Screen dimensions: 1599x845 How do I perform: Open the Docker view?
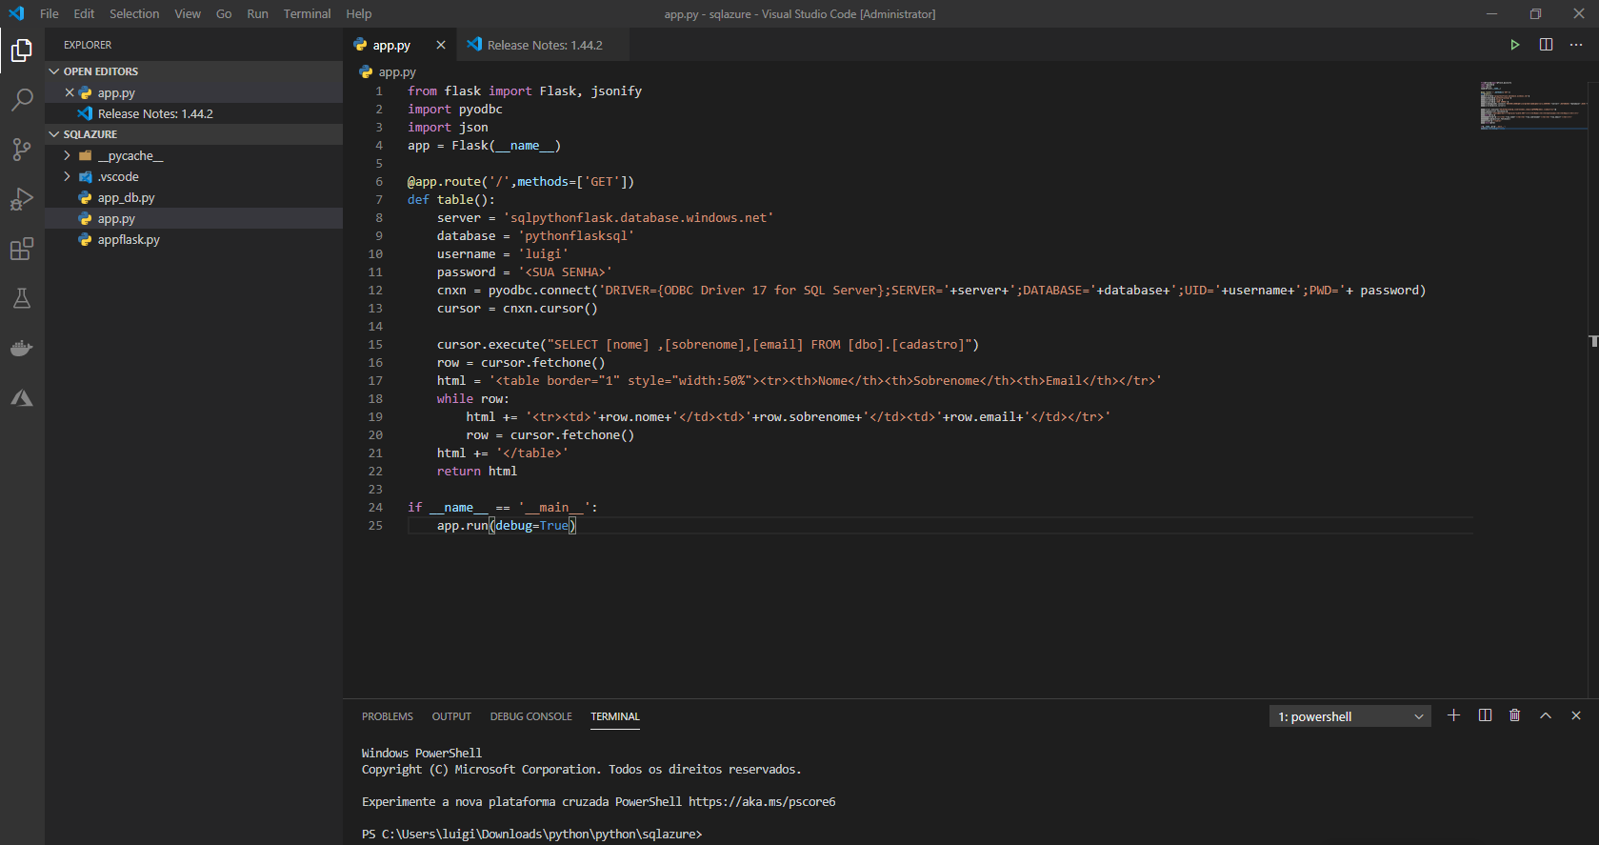click(x=22, y=348)
